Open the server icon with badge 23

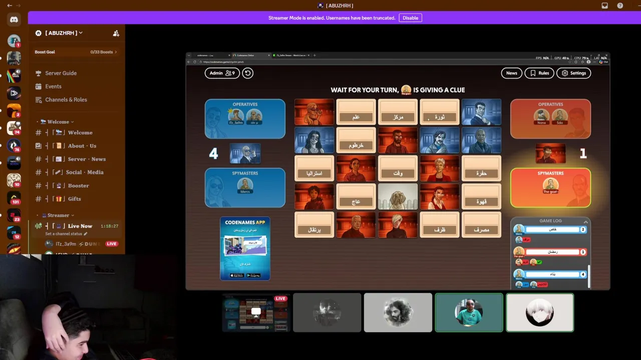pyautogui.click(x=14, y=215)
